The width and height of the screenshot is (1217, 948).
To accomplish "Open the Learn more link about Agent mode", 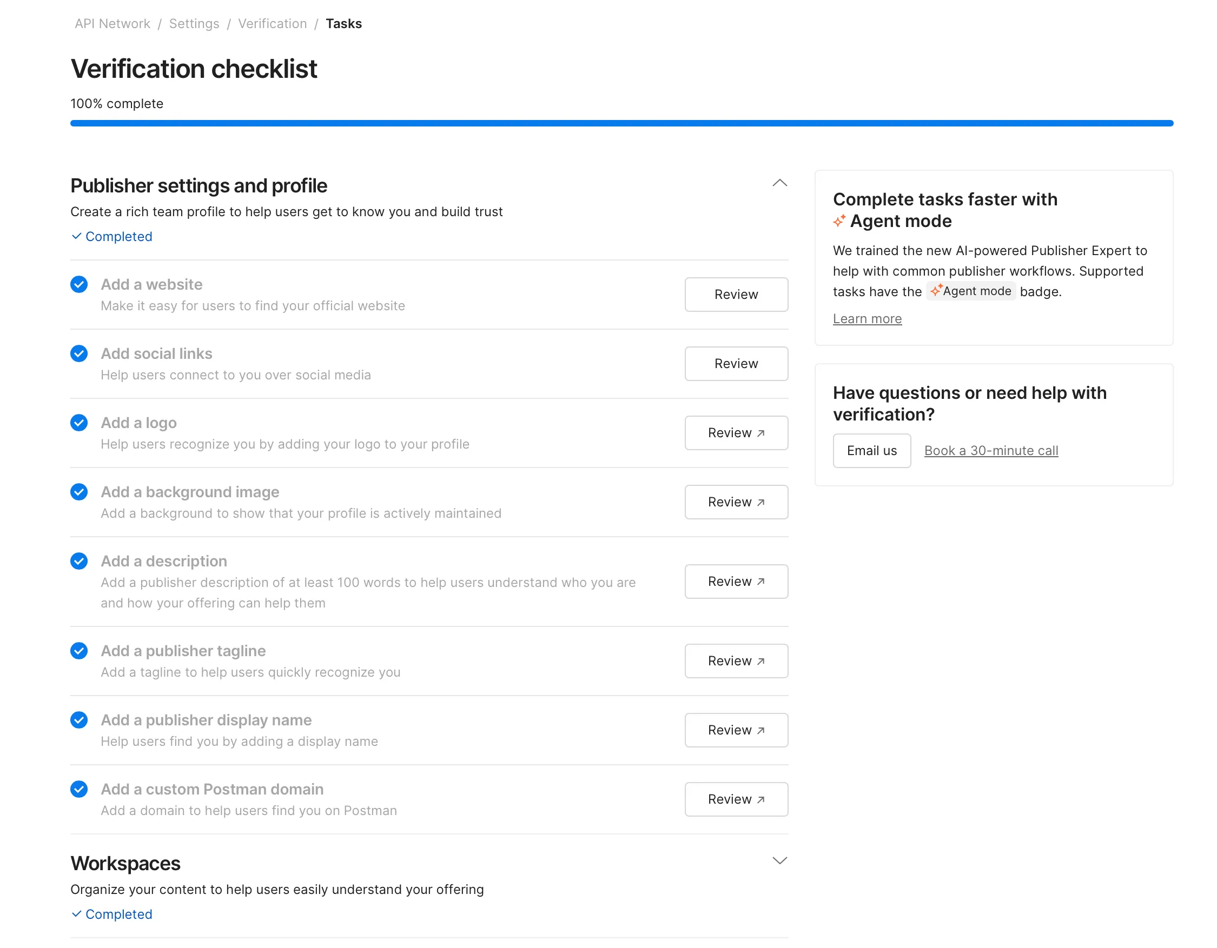I will tap(867, 318).
